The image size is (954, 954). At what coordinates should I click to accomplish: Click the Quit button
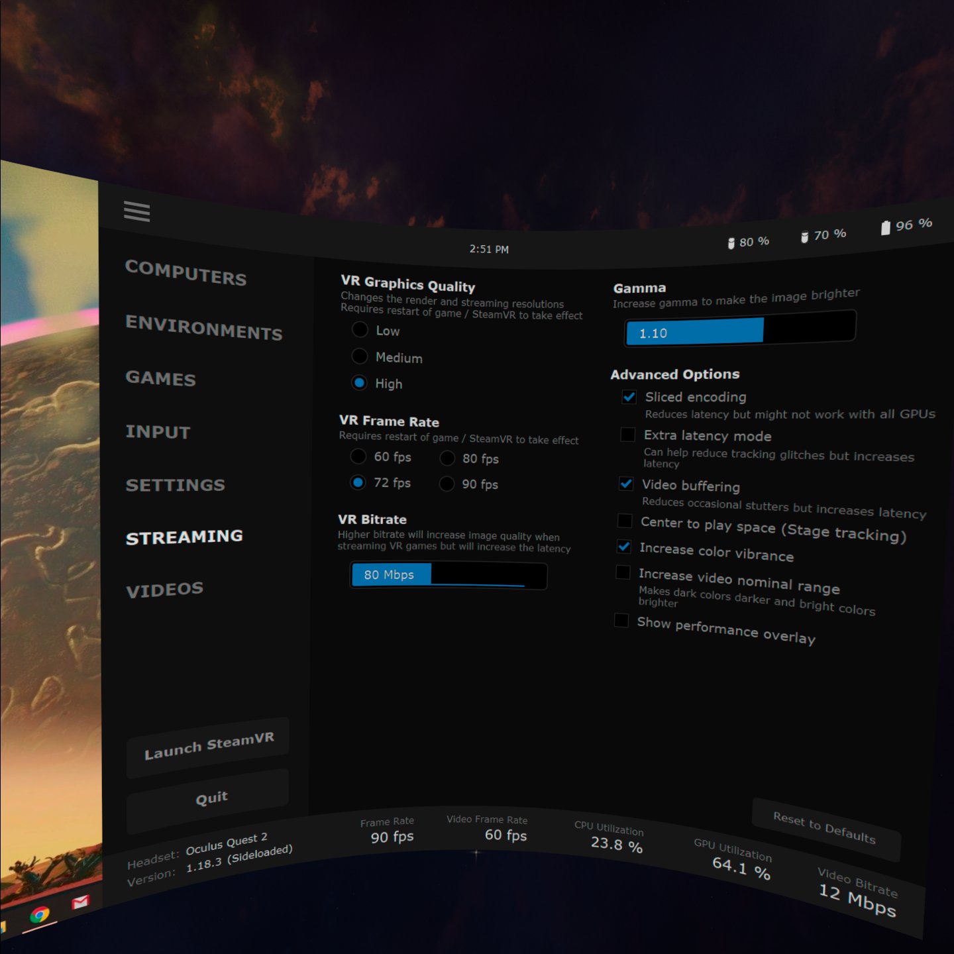(x=208, y=800)
